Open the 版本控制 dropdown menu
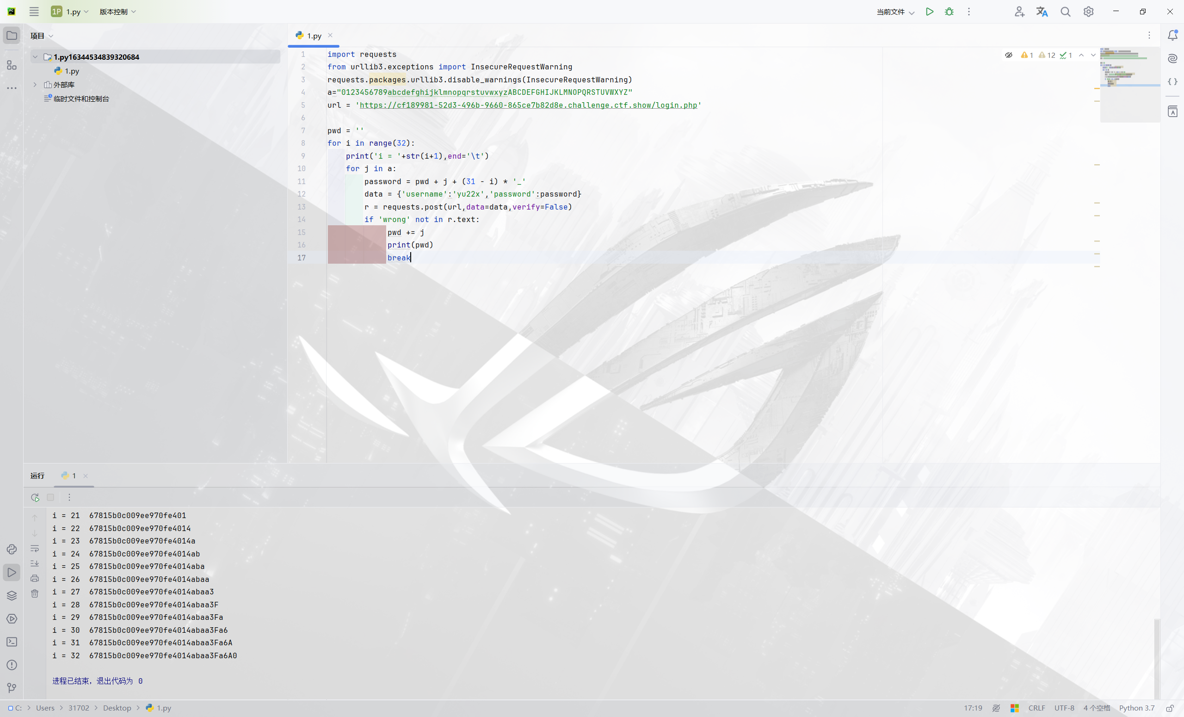The height and width of the screenshot is (717, 1184). tap(118, 12)
